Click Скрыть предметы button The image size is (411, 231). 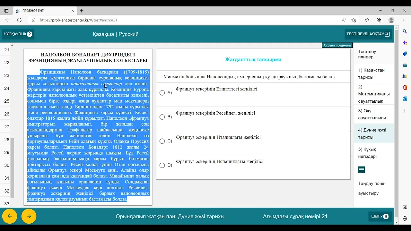(337, 45)
